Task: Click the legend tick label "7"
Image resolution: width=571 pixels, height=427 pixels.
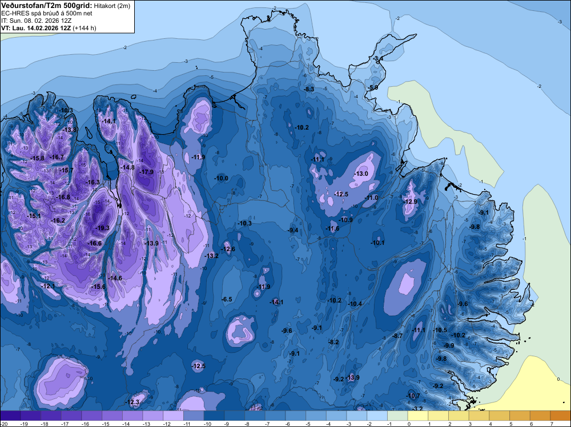Action: (x=552, y=424)
